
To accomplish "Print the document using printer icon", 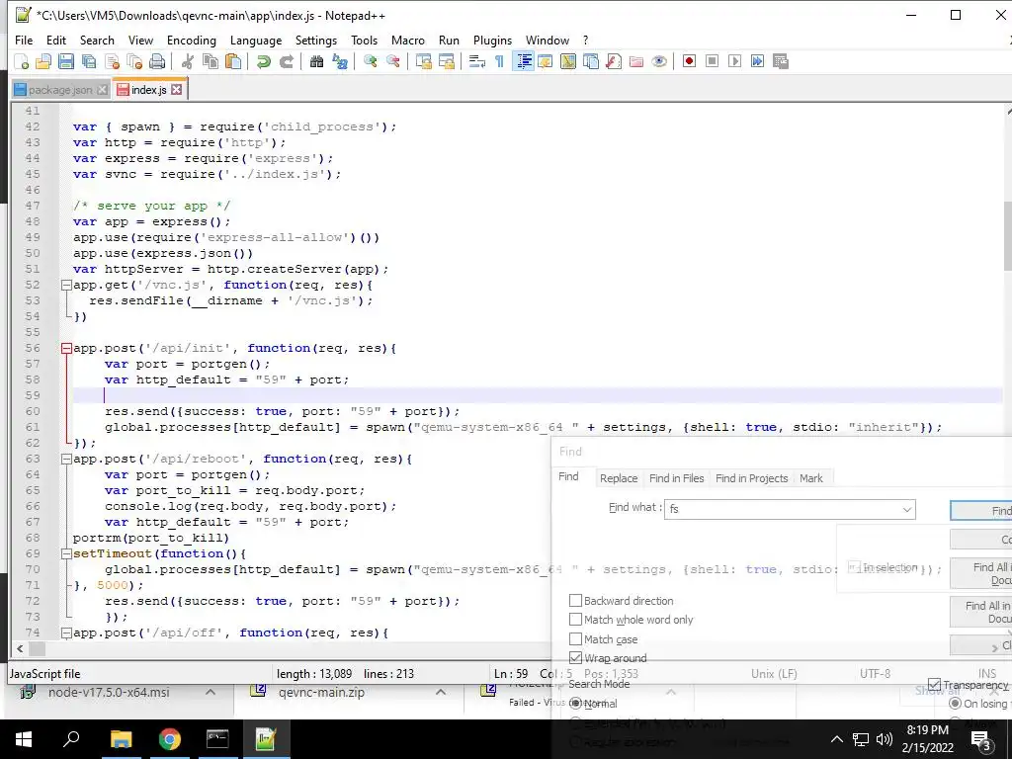I will (x=157, y=61).
